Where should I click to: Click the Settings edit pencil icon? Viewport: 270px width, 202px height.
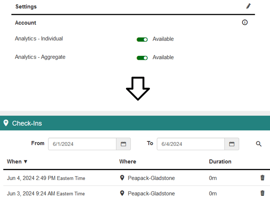248,6
